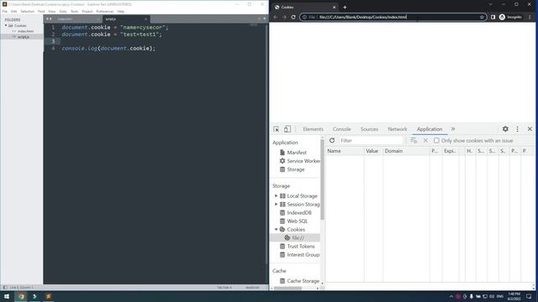Click the Chrome icon in the taskbar

click(21, 296)
